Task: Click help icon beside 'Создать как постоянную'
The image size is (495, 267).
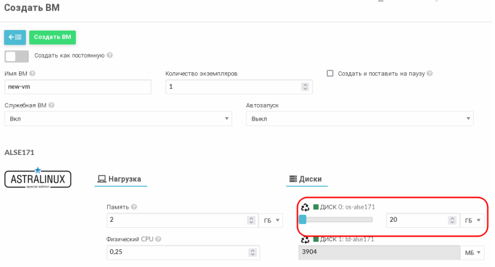Action: [110, 56]
